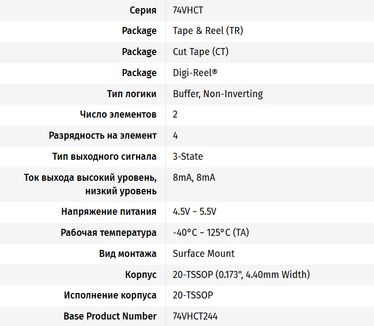Click the 74VHCT series value
The image size is (374, 326).
[x=188, y=10]
